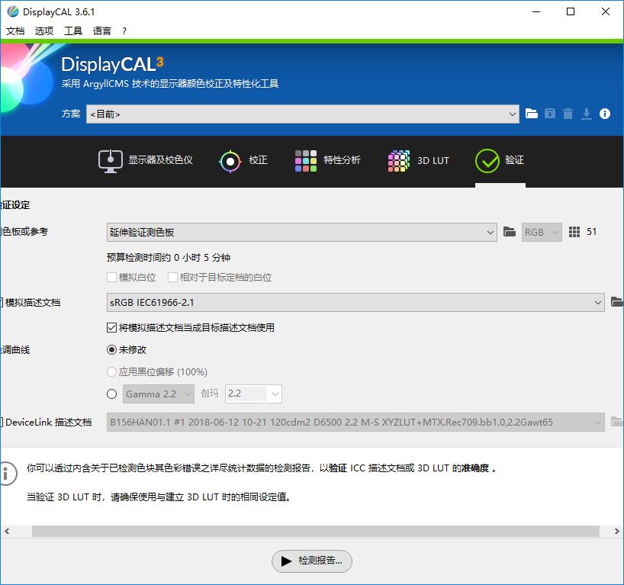Open the 工具 menu
The height and width of the screenshot is (585, 624).
click(72, 31)
